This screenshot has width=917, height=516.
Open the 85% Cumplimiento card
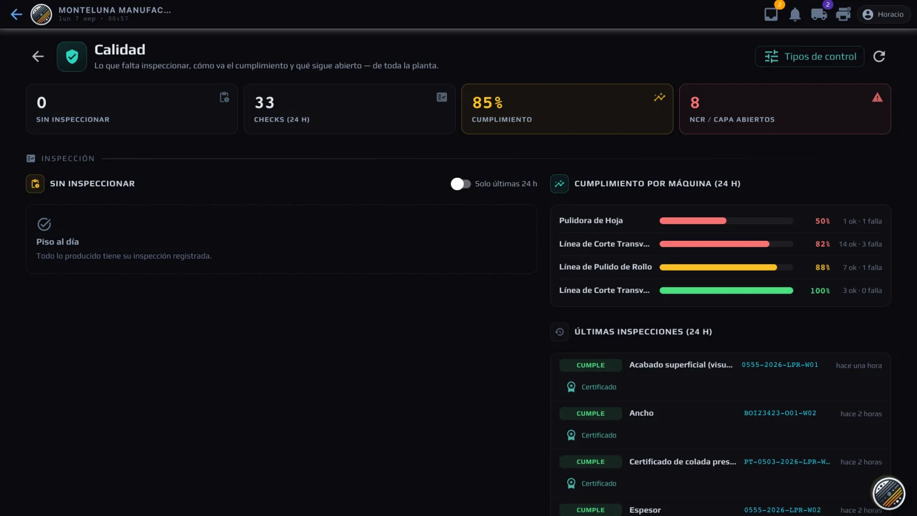tap(567, 109)
